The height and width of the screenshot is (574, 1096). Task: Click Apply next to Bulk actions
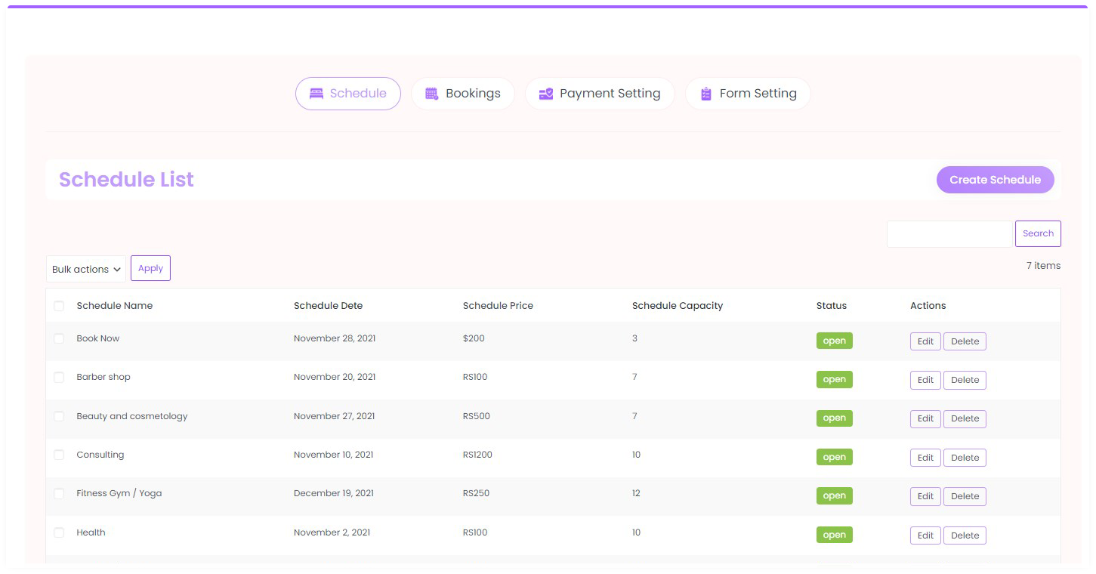click(150, 269)
